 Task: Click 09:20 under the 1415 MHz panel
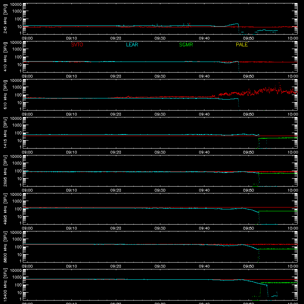[x=116, y=152]
